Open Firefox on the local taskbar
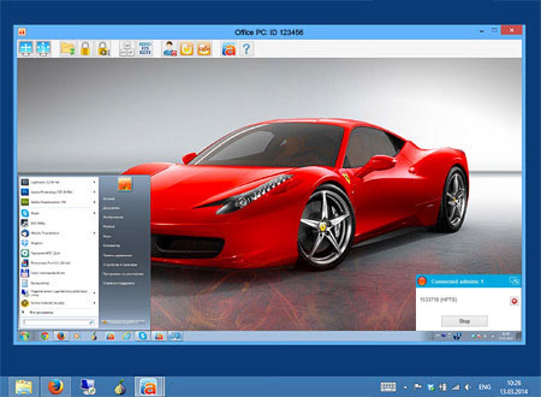Viewport: 541px width, 397px height. click(56, 387)
